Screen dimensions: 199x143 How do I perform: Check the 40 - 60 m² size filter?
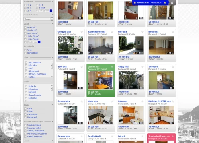pos(25,30)
